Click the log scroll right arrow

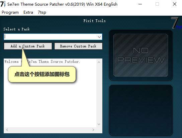click(93, 130)
